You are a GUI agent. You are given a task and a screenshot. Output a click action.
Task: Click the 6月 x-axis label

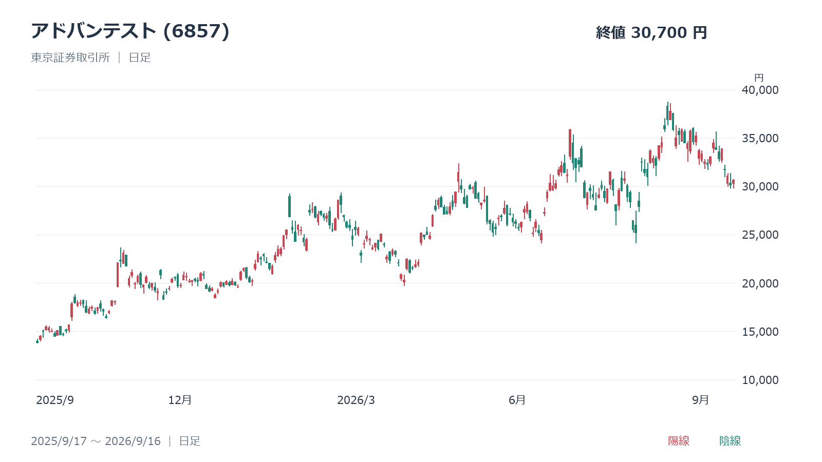pos(517,400)
